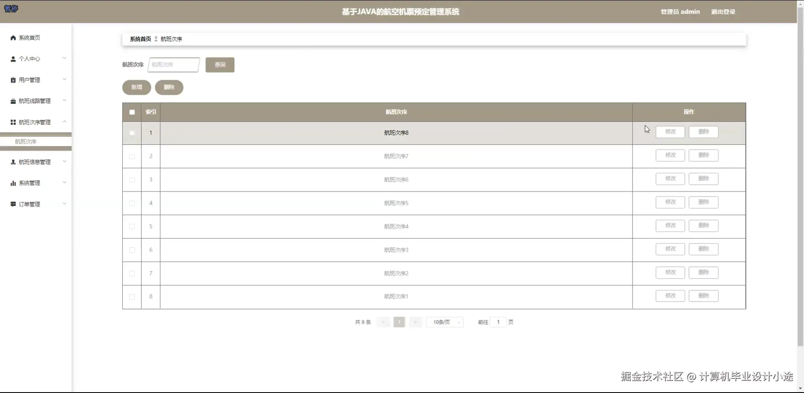The image size is (804, 393).
Task: Click the 查询 search button
Action: click(x=220, y=65)
